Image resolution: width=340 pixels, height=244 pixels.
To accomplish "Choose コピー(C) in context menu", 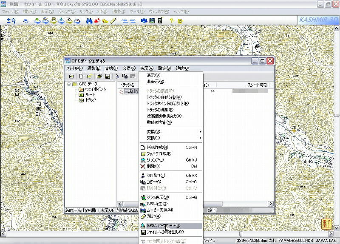I will (x=171, y=182).
